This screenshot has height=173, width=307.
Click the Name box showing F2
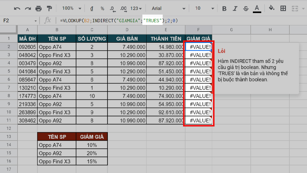click(x=18, y=21)
